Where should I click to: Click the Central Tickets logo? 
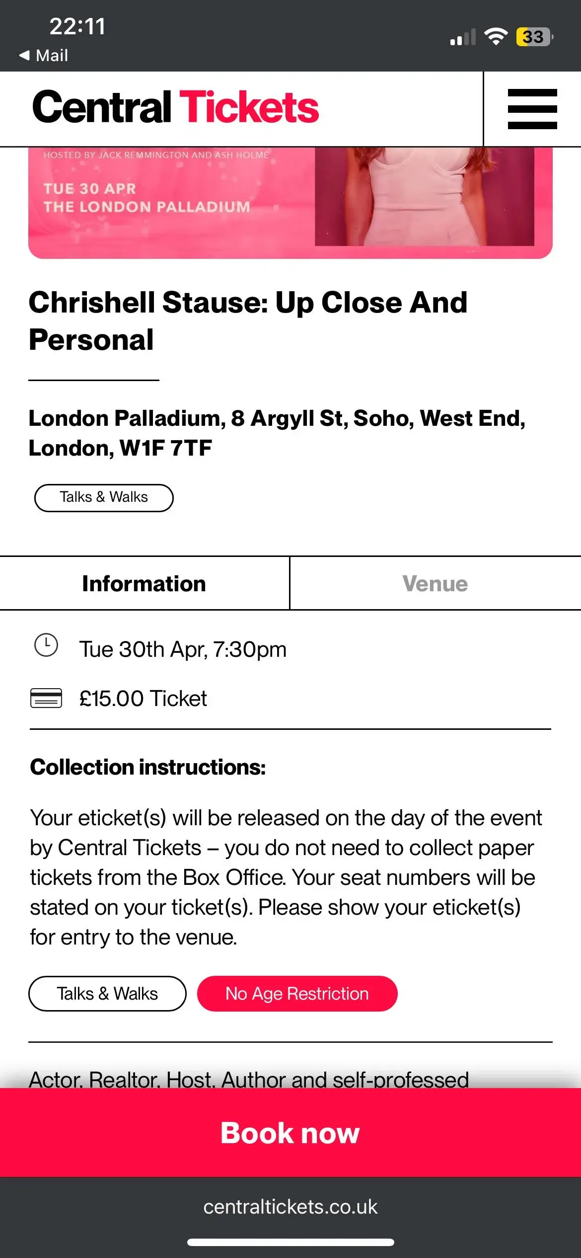[175, 107]
